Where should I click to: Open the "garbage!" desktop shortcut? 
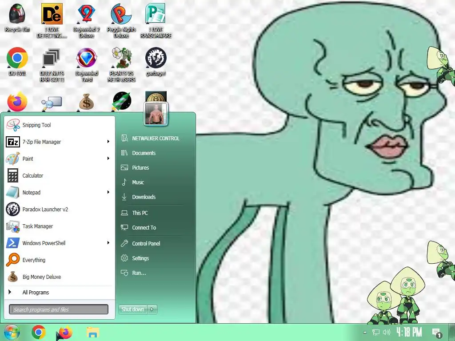pos(156,61)
